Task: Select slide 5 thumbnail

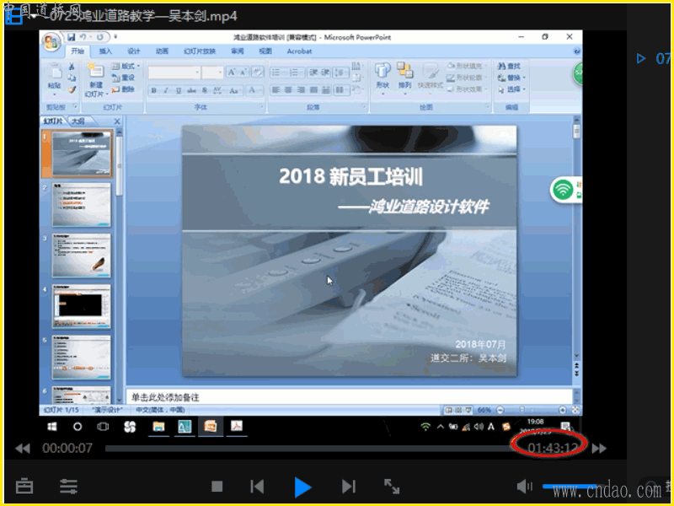Action: point(81,358)
